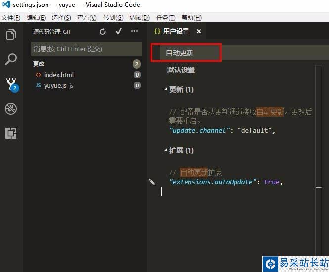Open the 转到(G) menu
Screen dimensions: 329x272
(x=113, y=18)
